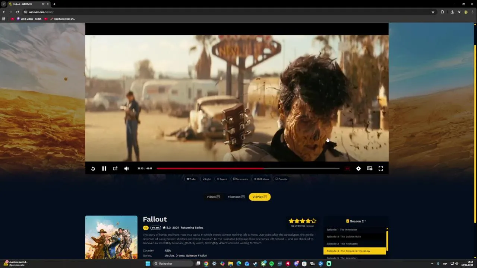Viewport: 477px width, 268px height.
Task: Select the VidPlay server tab
Action: (x=260, y=197)
